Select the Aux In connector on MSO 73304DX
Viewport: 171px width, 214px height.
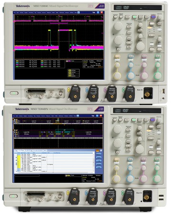pyautogui.click(x=147, y=197)
